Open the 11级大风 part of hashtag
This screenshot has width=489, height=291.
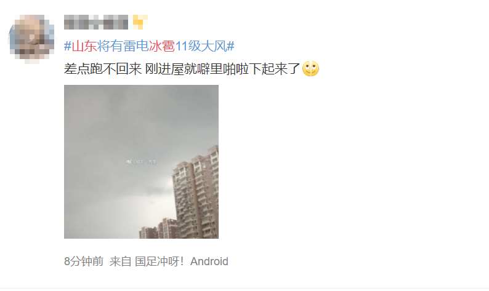201,46
